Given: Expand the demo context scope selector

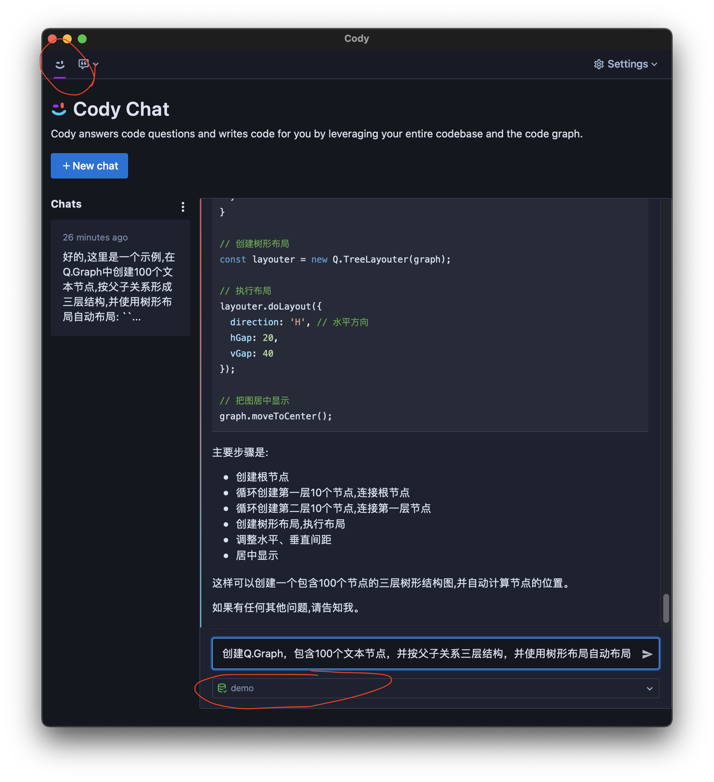Looking at the screenshot, I should click(435, 689).
